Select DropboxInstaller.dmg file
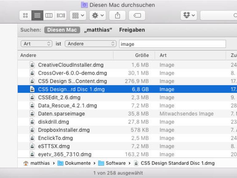The width and height of the screenshot is (237, 178). [64, 130]
